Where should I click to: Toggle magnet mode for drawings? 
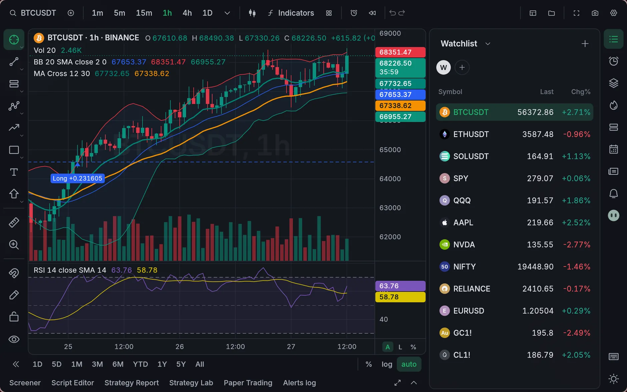pos(14,273)
